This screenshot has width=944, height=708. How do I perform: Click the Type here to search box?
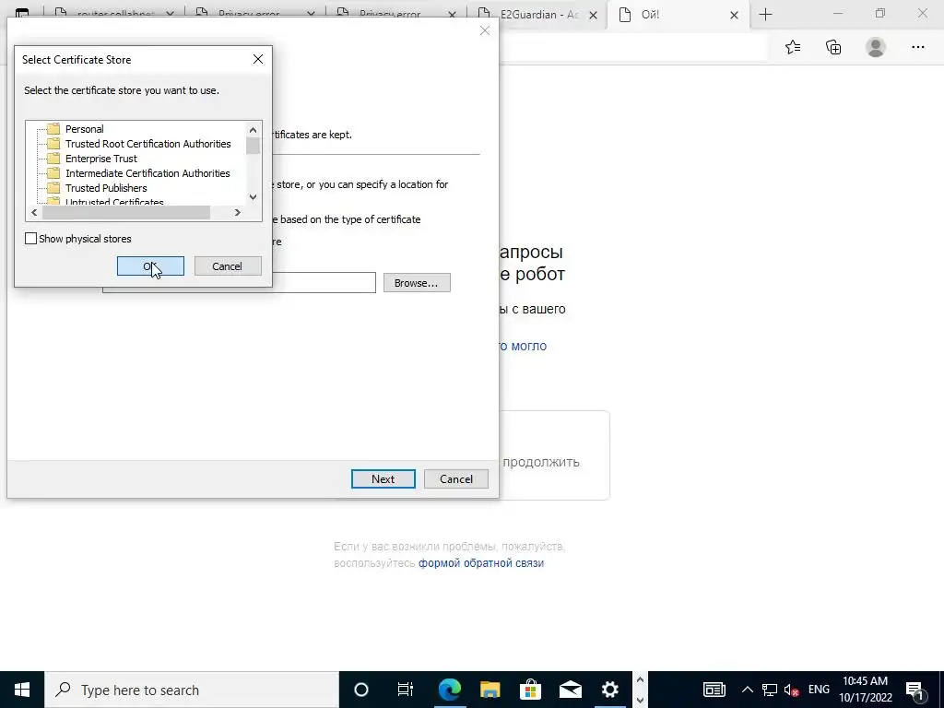point(192,690)
